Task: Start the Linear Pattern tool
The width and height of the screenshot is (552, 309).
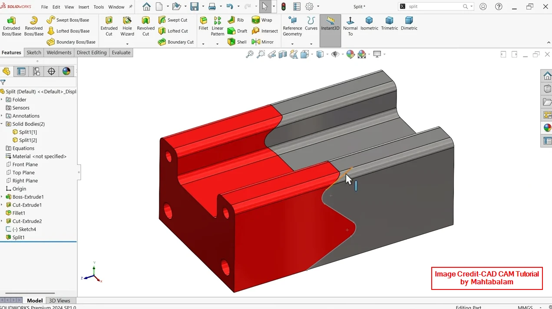Action: [218, 26]
